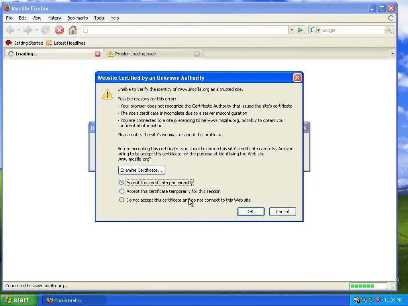408x306 pixels.
Task: Close the Problem loading page tab
Action: (x=197, y=54)
